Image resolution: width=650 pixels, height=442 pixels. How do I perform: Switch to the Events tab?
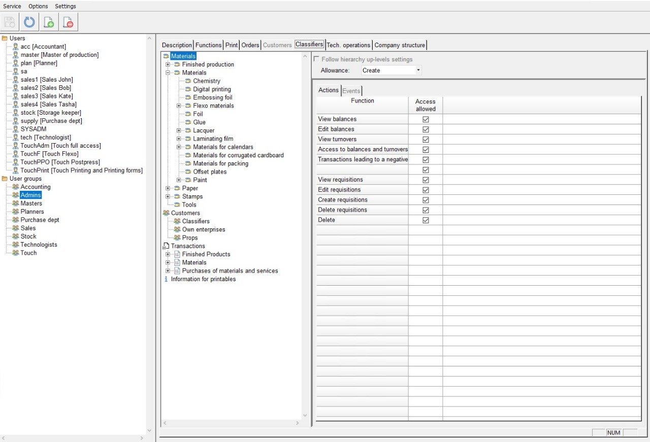pyautogui.click(x=351, y=91)
